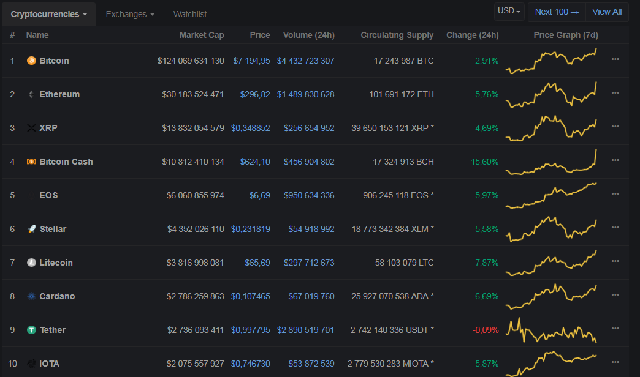Click the Cardano logo icon
Screen dimensions: 640x377
click(x=31, y=296)
